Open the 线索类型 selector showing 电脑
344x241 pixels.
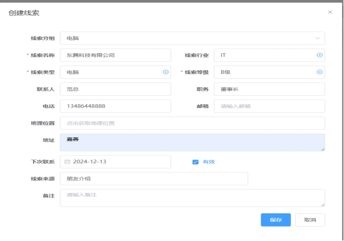pos(110,72)
